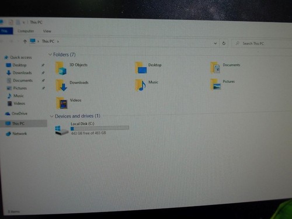Select the Documents folder in main pane

215,68
